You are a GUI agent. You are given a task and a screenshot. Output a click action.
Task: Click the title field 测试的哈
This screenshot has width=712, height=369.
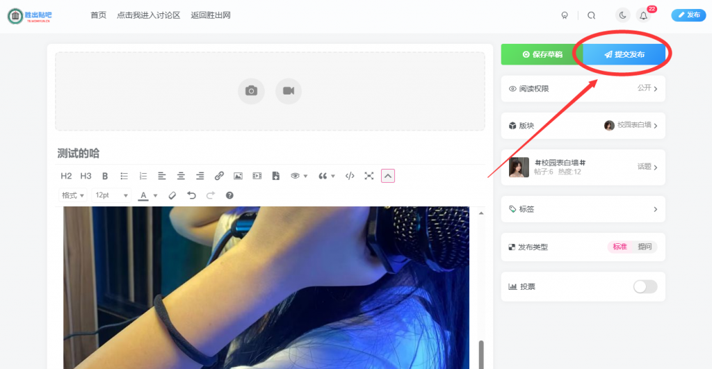point(270,154)
